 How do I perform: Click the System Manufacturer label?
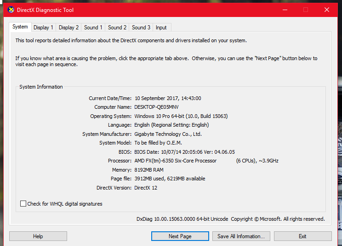[x=107, y=134]
